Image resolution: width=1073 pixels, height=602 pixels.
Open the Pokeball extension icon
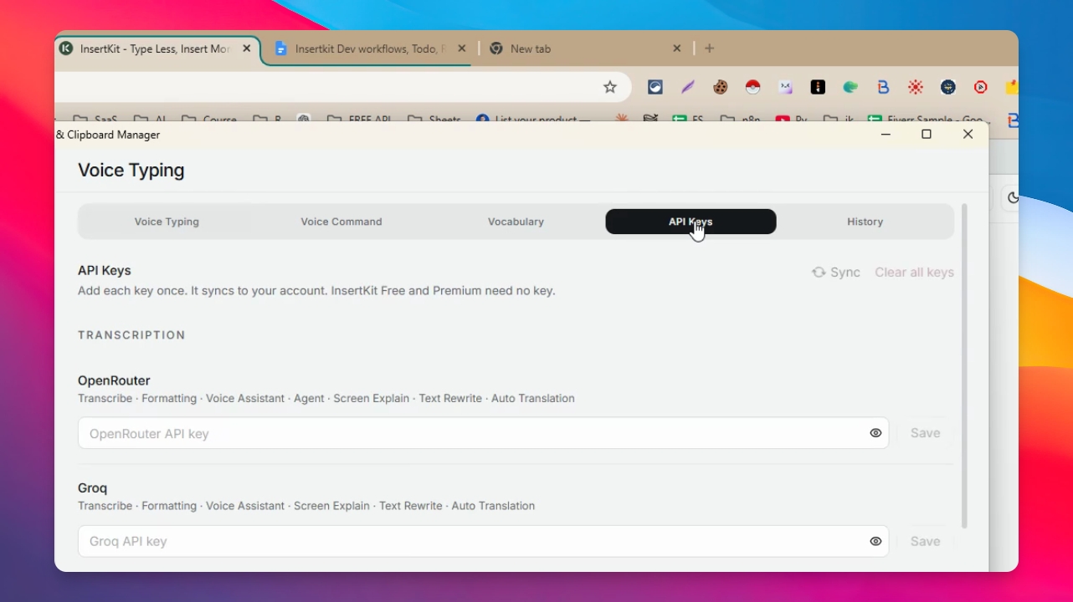(752, 87)
